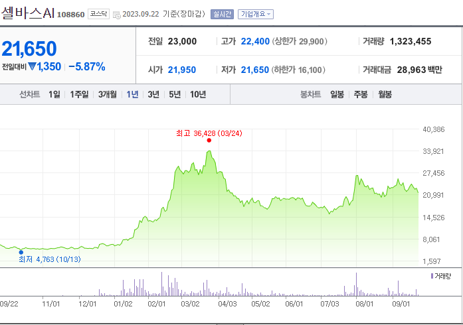The height and width of the screenshot is (325, 463).
Task: Click the blue 최저 4,763 marker dot
Action: [x=21, y=252]
